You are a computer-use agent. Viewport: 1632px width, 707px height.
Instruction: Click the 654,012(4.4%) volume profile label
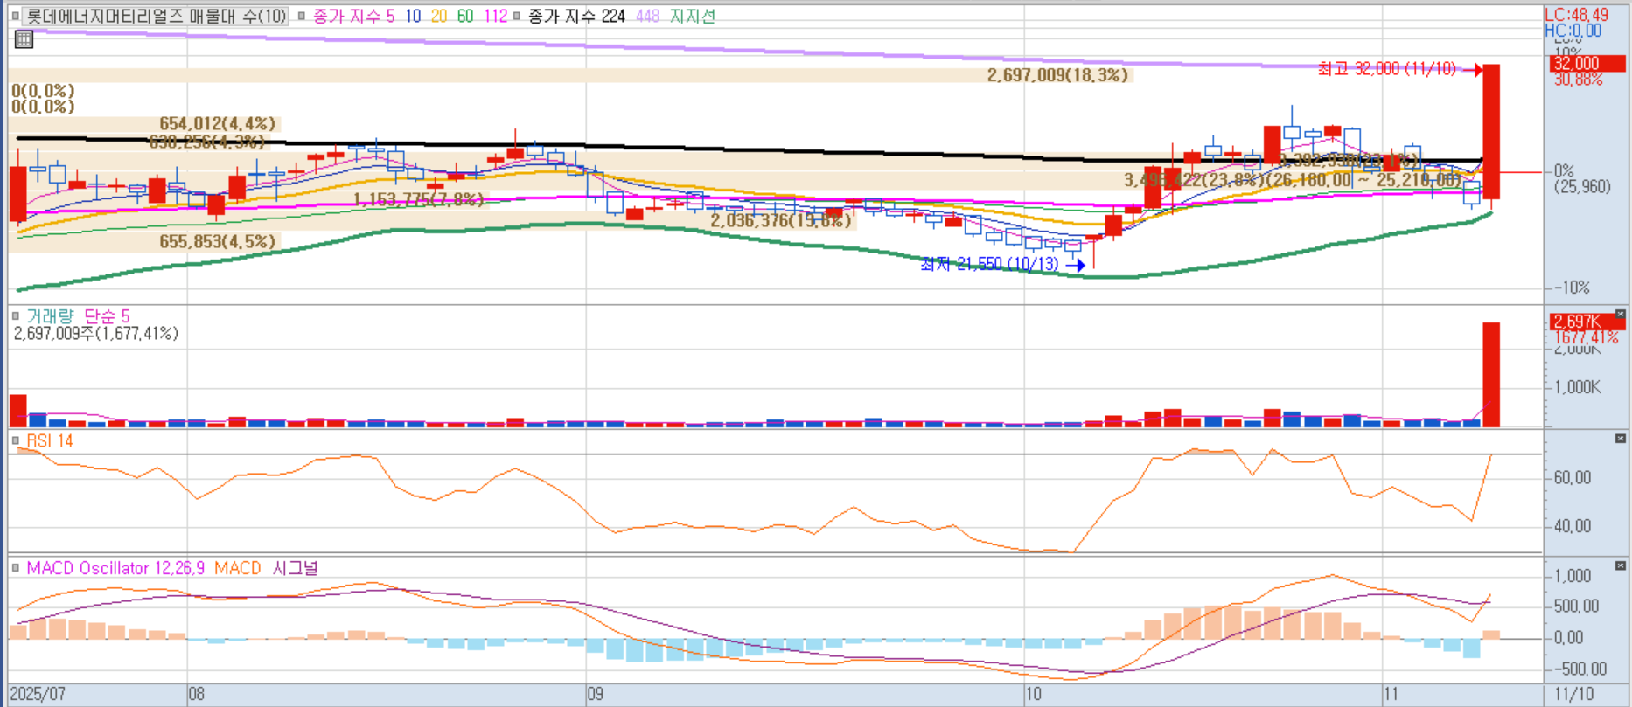218,124
